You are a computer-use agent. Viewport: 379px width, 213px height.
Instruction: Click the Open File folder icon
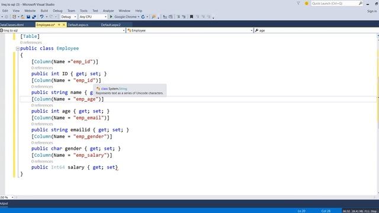click(23, 17)
